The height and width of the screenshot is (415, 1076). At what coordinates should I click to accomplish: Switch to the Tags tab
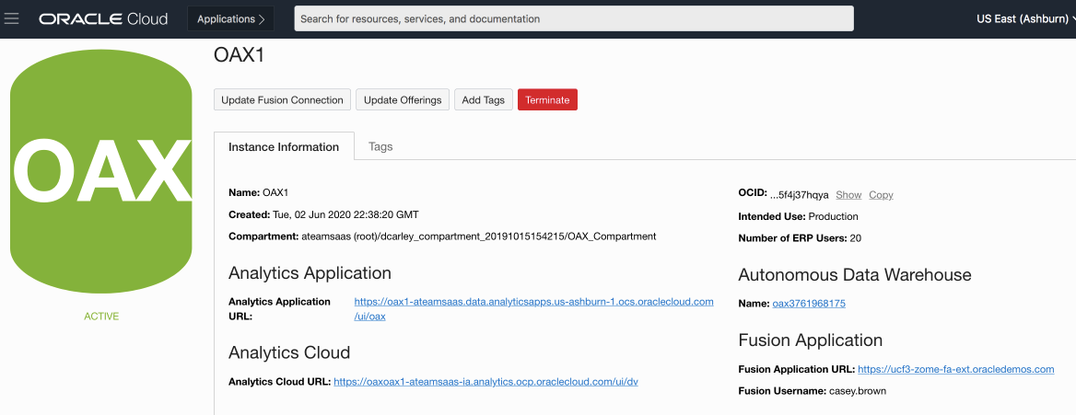[x=380, y=146]
